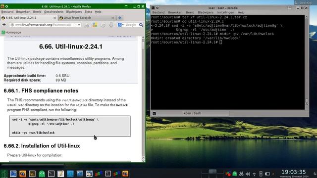The image size is (317, 178).
Task: Open the virtual desktop pager
Action: click(x=212, y=174)
